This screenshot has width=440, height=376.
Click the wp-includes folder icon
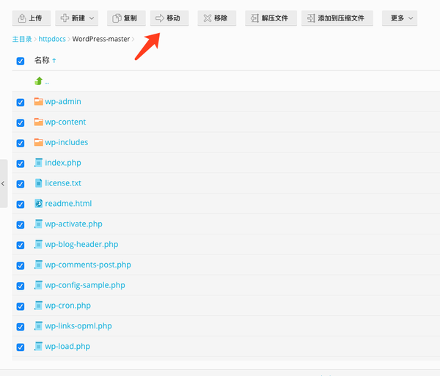pyautogui.click(x=38, y=142)
